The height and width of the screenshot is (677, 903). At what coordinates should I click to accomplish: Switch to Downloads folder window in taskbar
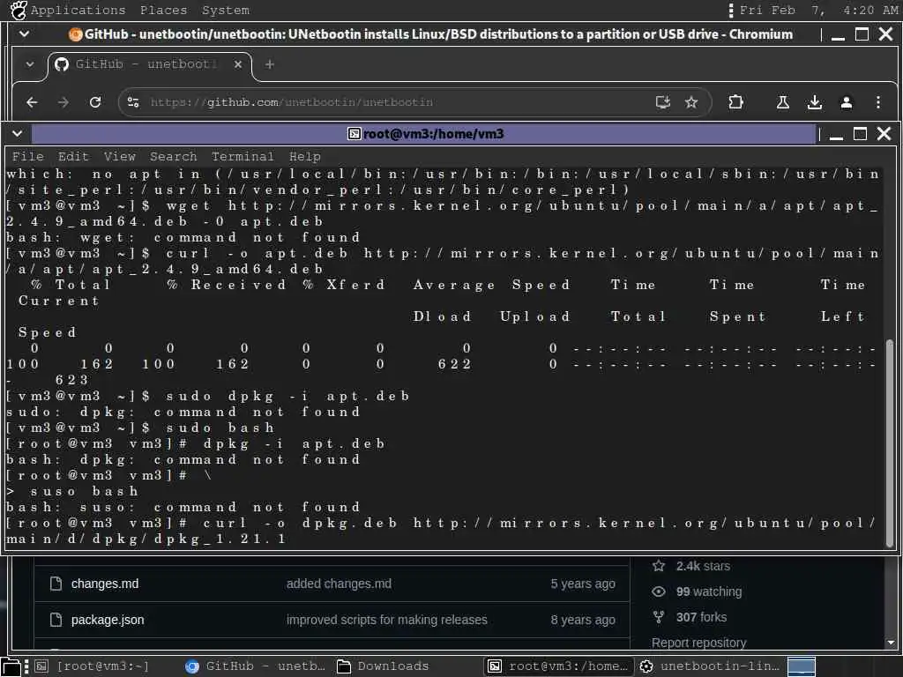click(384, 666)
